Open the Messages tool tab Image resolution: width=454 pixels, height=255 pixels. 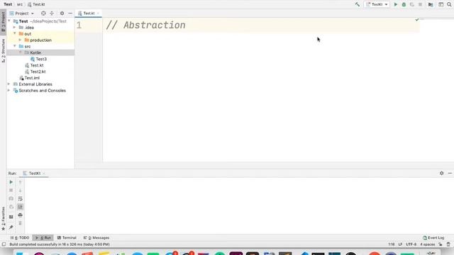point(96,238)
